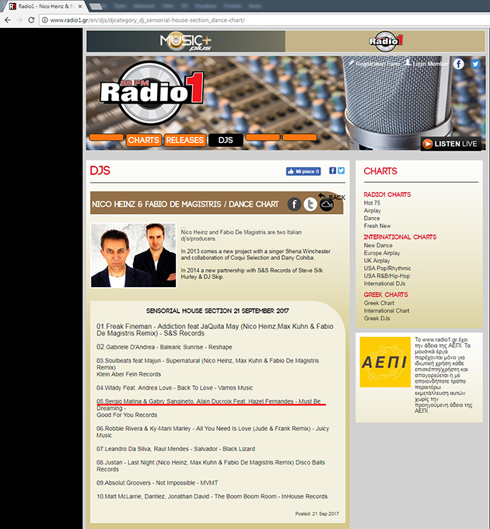Click the Mi piace Facebook like button
The width and height of the screenshot is (490, 529).
click(303, 171)
